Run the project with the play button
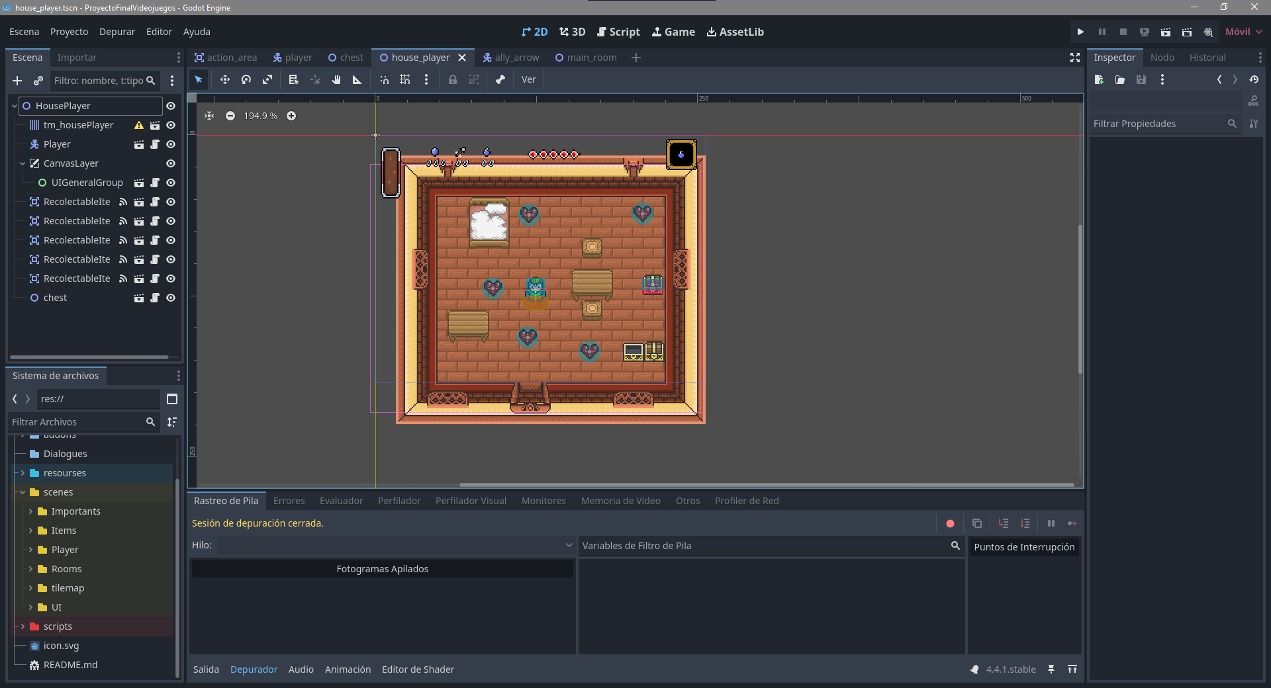This screenshot has height=688, width=1271. tap(1080, 32)
